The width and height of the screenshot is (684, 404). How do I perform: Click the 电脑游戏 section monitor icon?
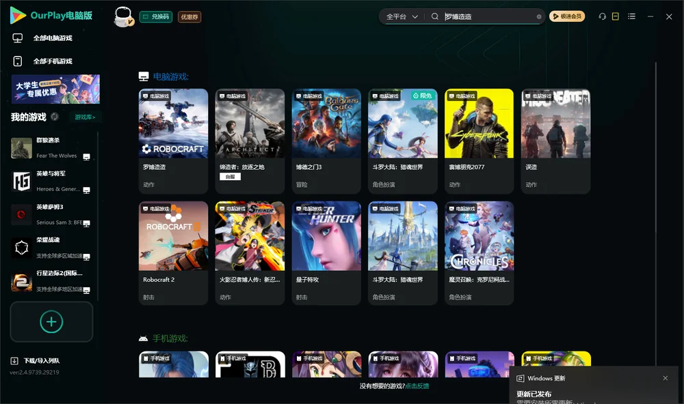(144, 76)
